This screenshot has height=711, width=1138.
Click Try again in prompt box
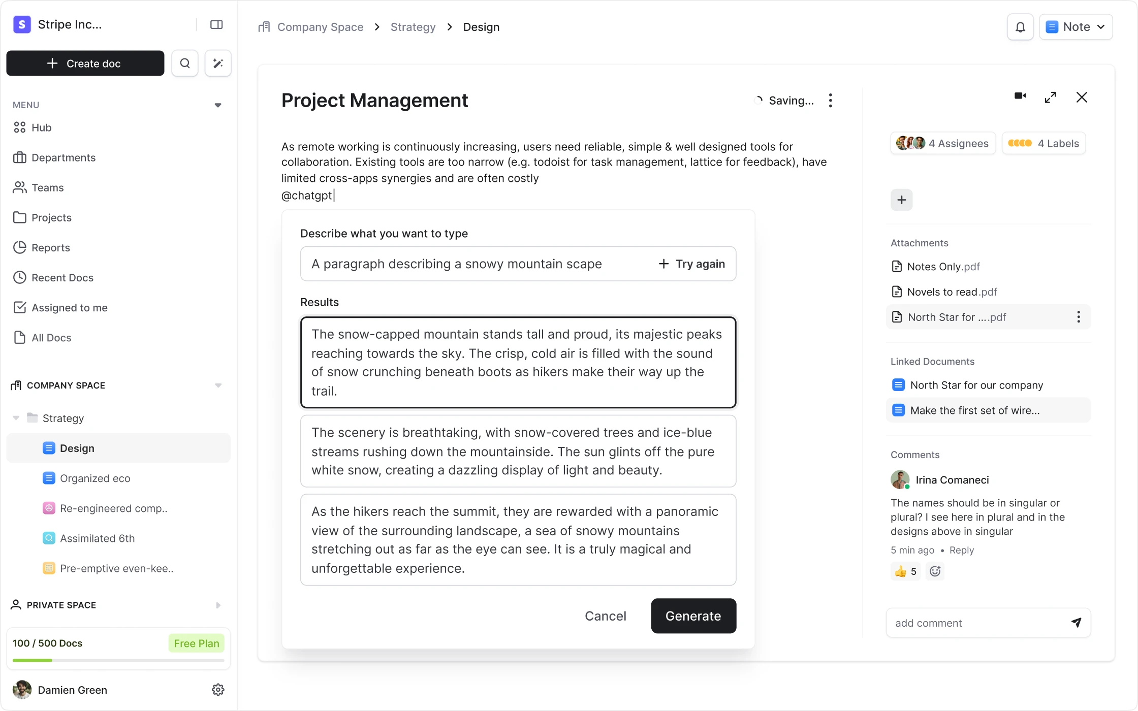coord(692,264)
